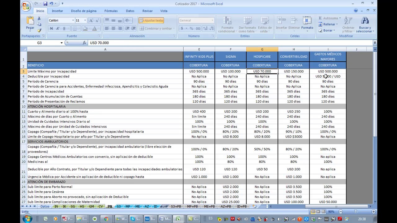397x223 pixels.
Task: Increase the font size
Action: click(x=91, y=20)
